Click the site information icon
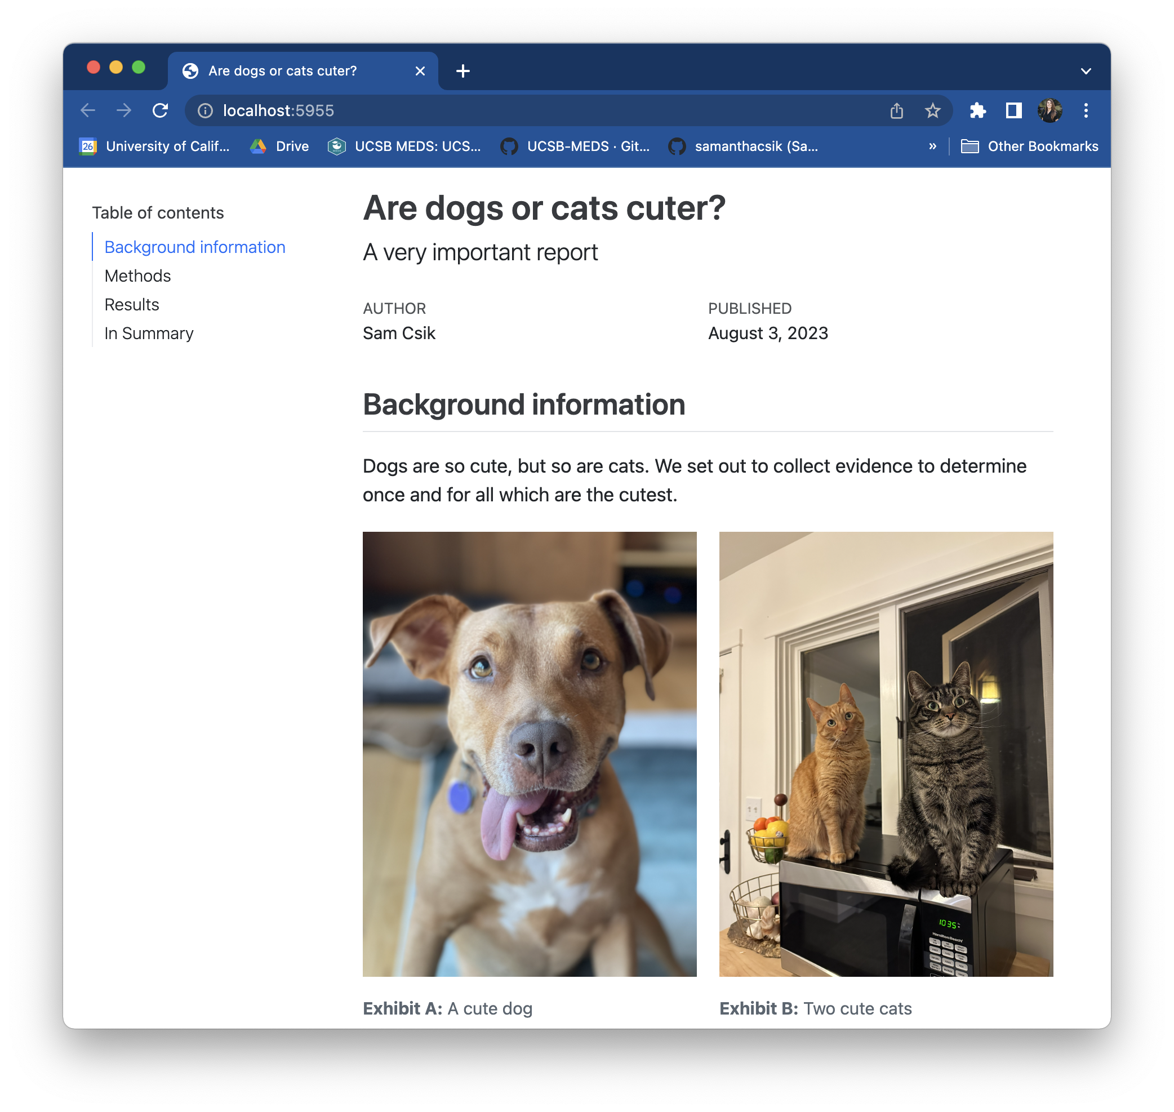The image size is (1174, 1112). pyautogui.click(x=205, y=111)
